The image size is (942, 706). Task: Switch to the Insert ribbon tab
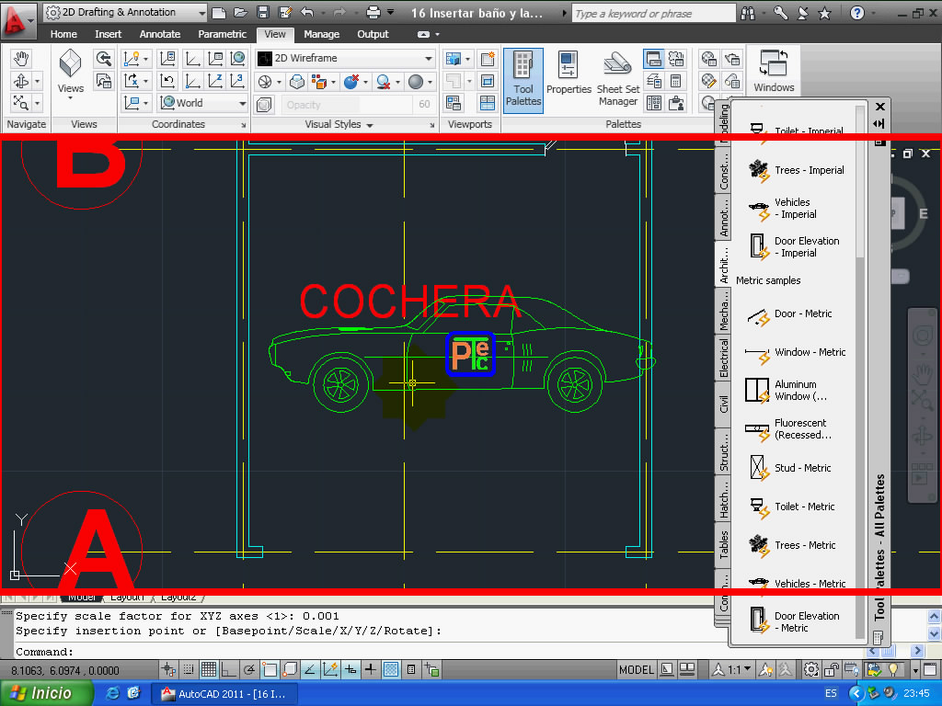tap(109, 34)
